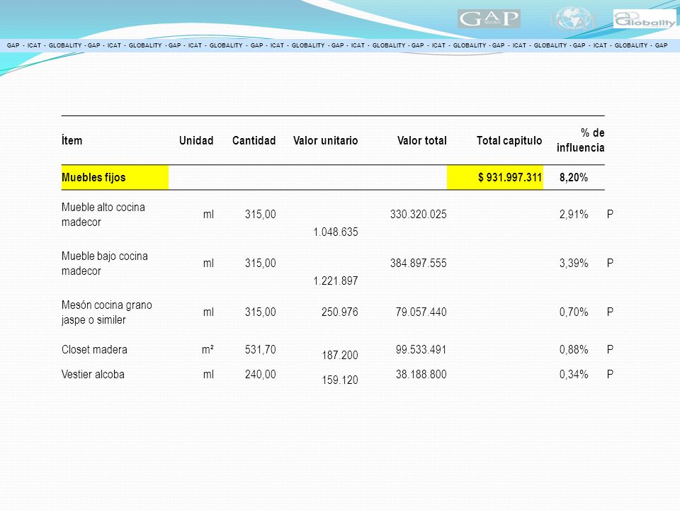
Task: Click the $ 931.997.311 total cell
Action: (495, 177)
